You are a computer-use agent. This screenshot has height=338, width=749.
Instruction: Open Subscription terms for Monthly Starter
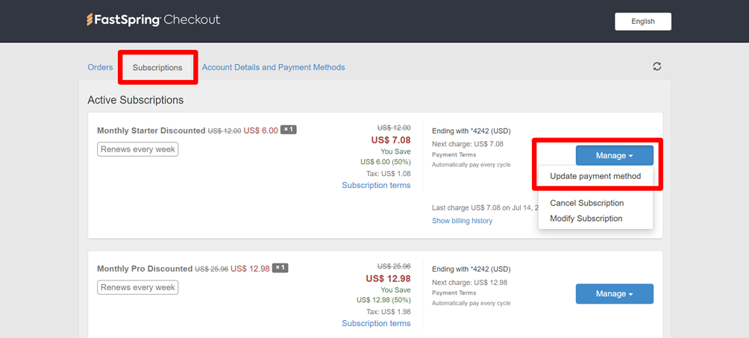[376, 185]
